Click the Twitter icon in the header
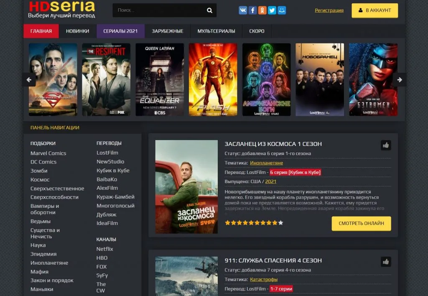 click(x=273, y=10)
